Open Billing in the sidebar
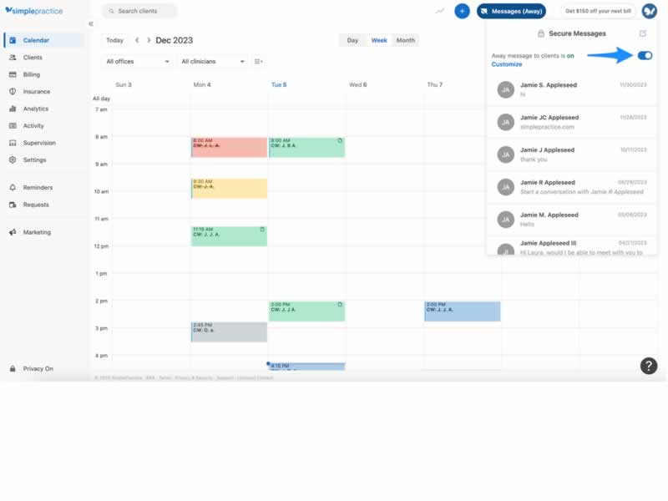Screen dimensions: 668x501 click(31, 74)
